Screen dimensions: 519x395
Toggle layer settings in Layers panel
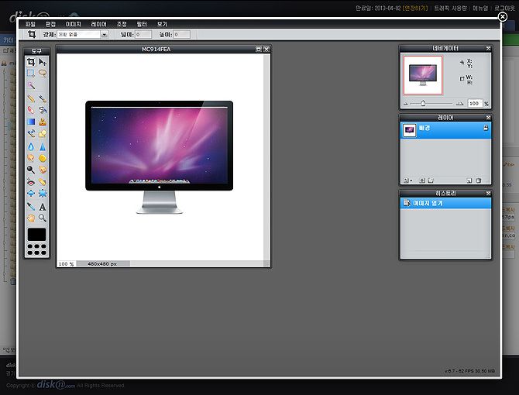pos(407,180)
